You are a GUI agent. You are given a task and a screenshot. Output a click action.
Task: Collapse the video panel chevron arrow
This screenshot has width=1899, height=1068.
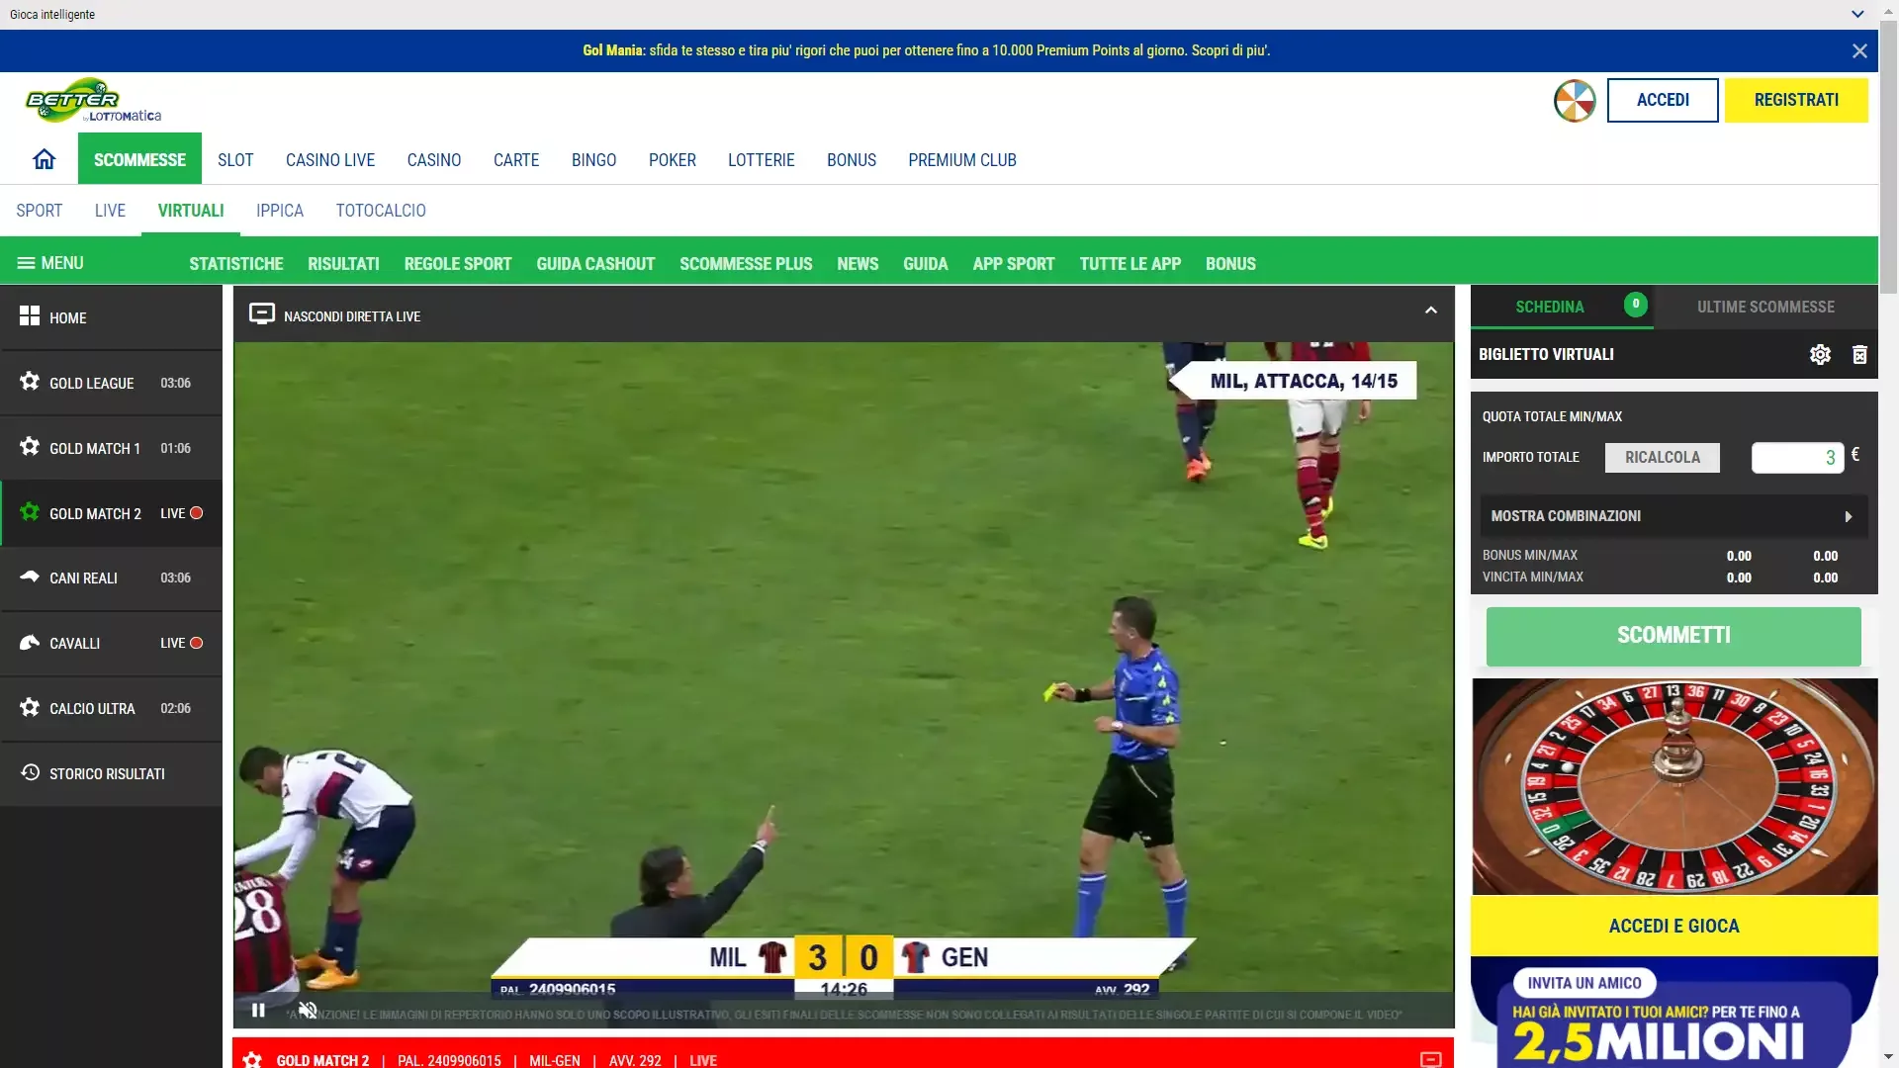click(x=1431, y=310)
